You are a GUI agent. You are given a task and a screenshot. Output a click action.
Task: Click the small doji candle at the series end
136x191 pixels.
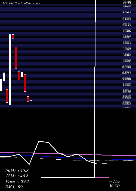coord(31,100)
